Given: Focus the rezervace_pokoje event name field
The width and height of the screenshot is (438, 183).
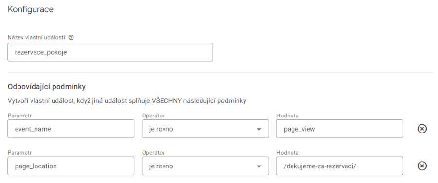Looking at the screenshot, I should tap(110, 52).
